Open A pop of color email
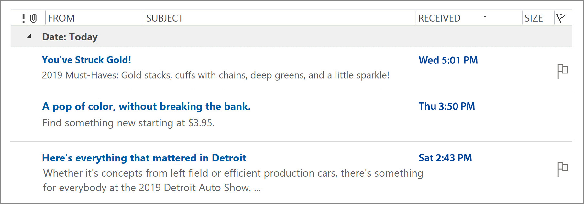This screenshot has height=204, width=584. [x=146, y=106]
